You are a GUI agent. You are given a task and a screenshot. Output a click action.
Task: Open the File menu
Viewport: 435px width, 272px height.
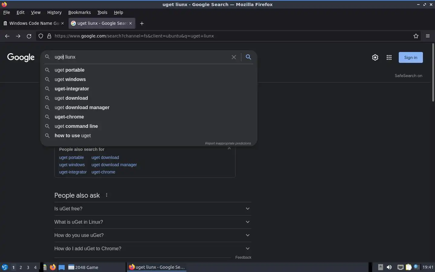tap(6, 12)
